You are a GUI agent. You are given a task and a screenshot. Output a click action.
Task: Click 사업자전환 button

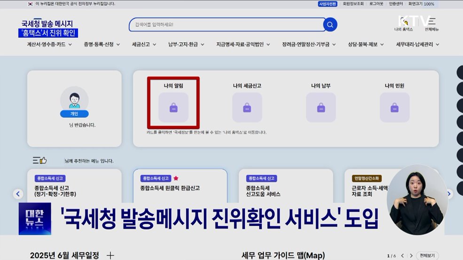[x=328, y=4]
